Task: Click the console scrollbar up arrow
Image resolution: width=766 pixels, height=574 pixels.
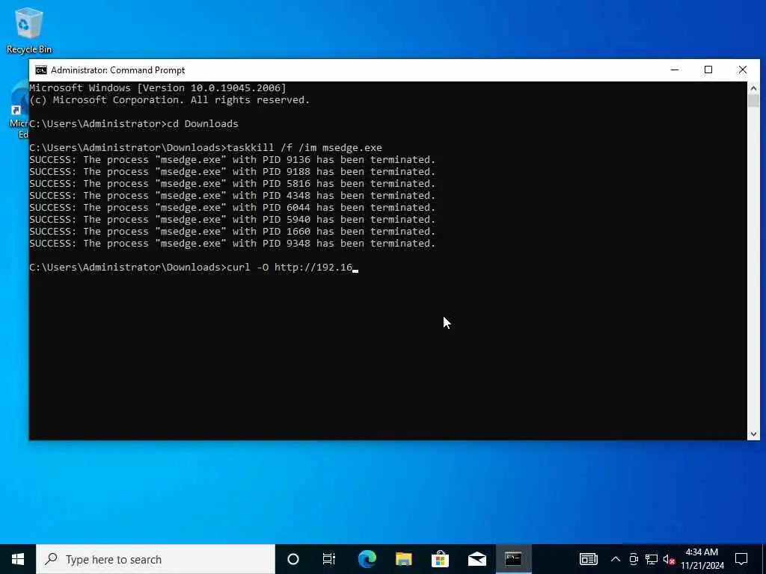Action: pyautogui.click(x=753, y=88)
